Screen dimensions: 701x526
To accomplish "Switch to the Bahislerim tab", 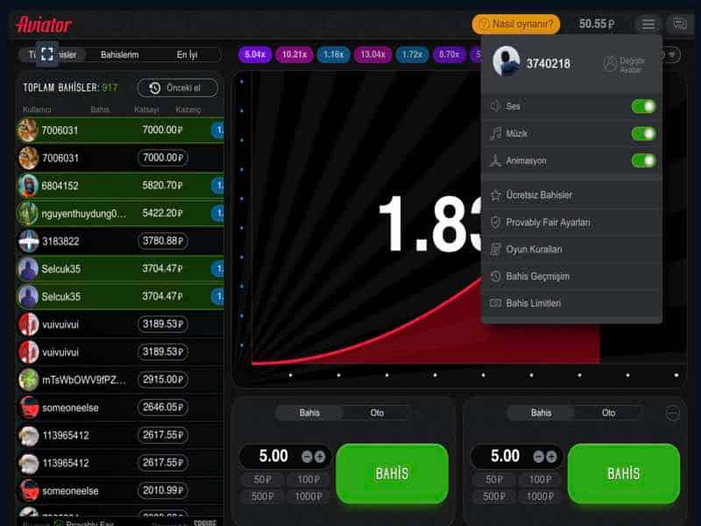I will pos(120,54).
